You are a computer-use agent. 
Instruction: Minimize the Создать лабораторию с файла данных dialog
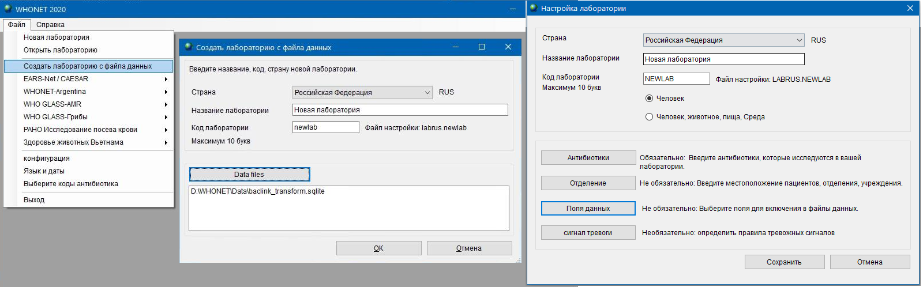pyautogui.click(x=456, y=47)
